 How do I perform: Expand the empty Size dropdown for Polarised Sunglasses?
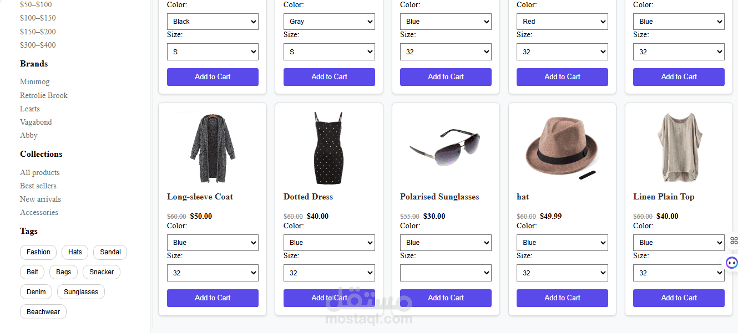click(446, 273)
